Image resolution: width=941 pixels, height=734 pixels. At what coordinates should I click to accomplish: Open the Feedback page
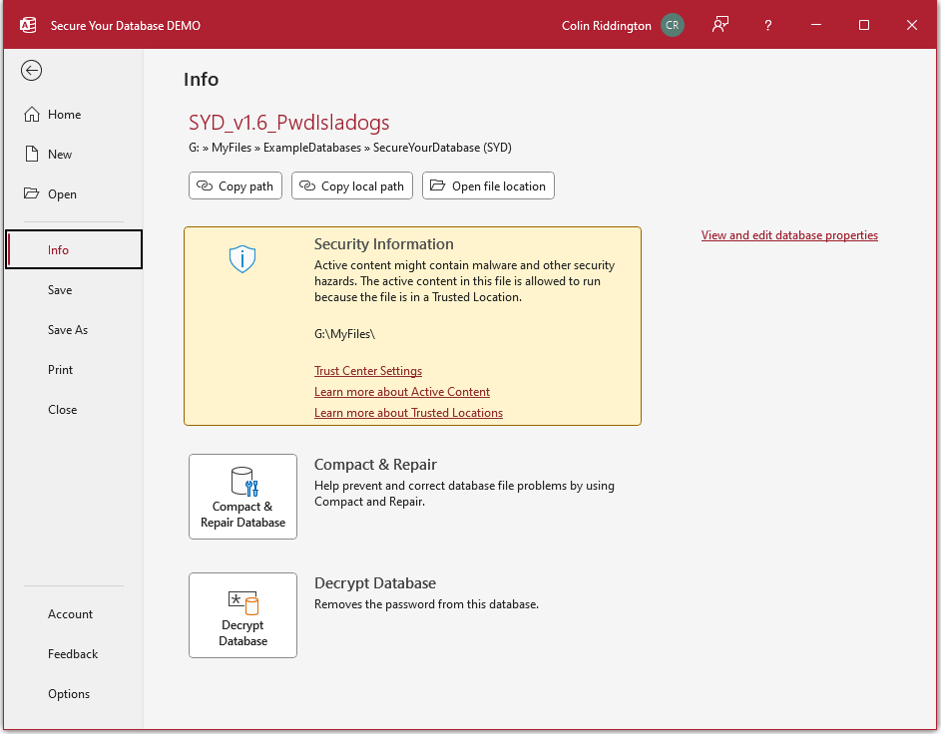[x=73, y=654]
